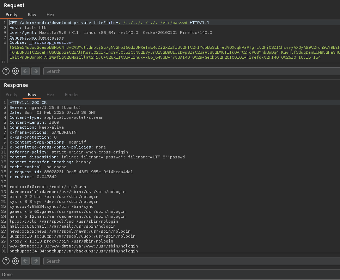Switch Request view to Pretty tab
340x280 pixels.
(x=12, y=15)
